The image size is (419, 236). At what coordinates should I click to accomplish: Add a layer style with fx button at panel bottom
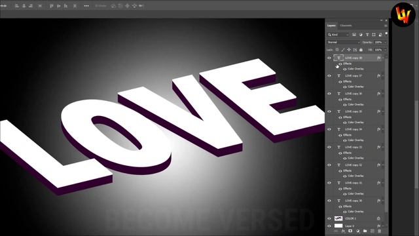(343, 231)
